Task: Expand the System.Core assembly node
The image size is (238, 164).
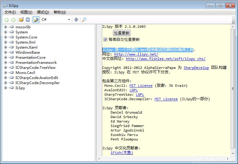Action: point(6,37)
